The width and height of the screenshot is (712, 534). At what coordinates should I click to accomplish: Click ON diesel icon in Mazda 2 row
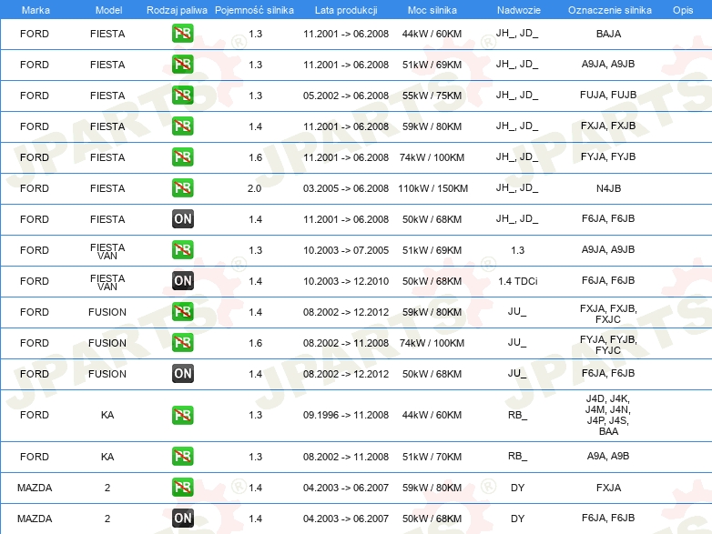click(182, 519)
